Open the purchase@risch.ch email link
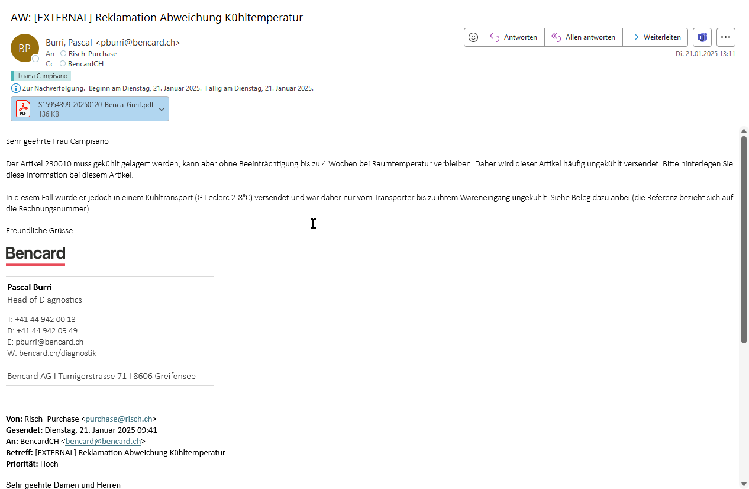The height and width of the screenshot is (489, 749). coord(118,419)
